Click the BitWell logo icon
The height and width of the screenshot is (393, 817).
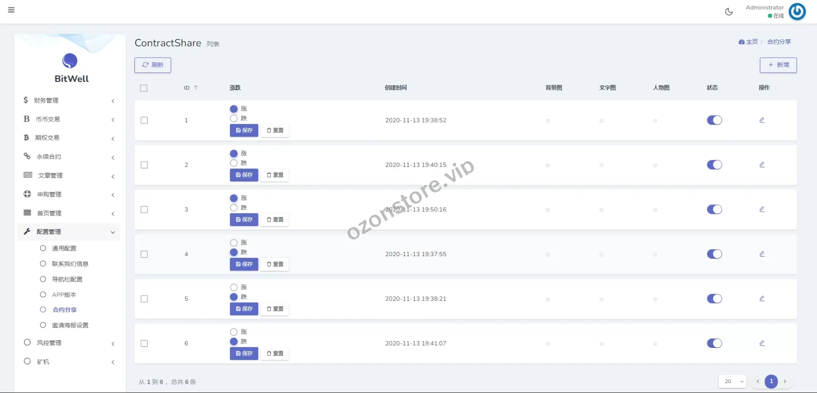tap(70, 61)
